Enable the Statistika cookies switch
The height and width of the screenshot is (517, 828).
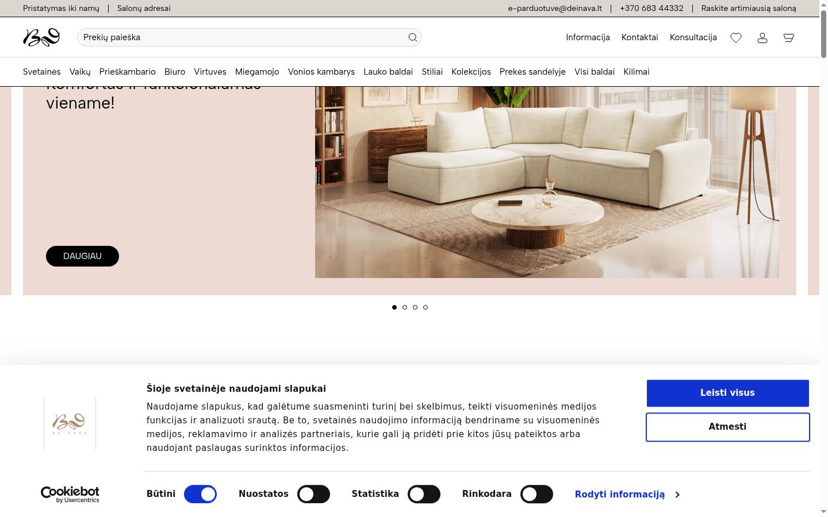click(424, 494)
